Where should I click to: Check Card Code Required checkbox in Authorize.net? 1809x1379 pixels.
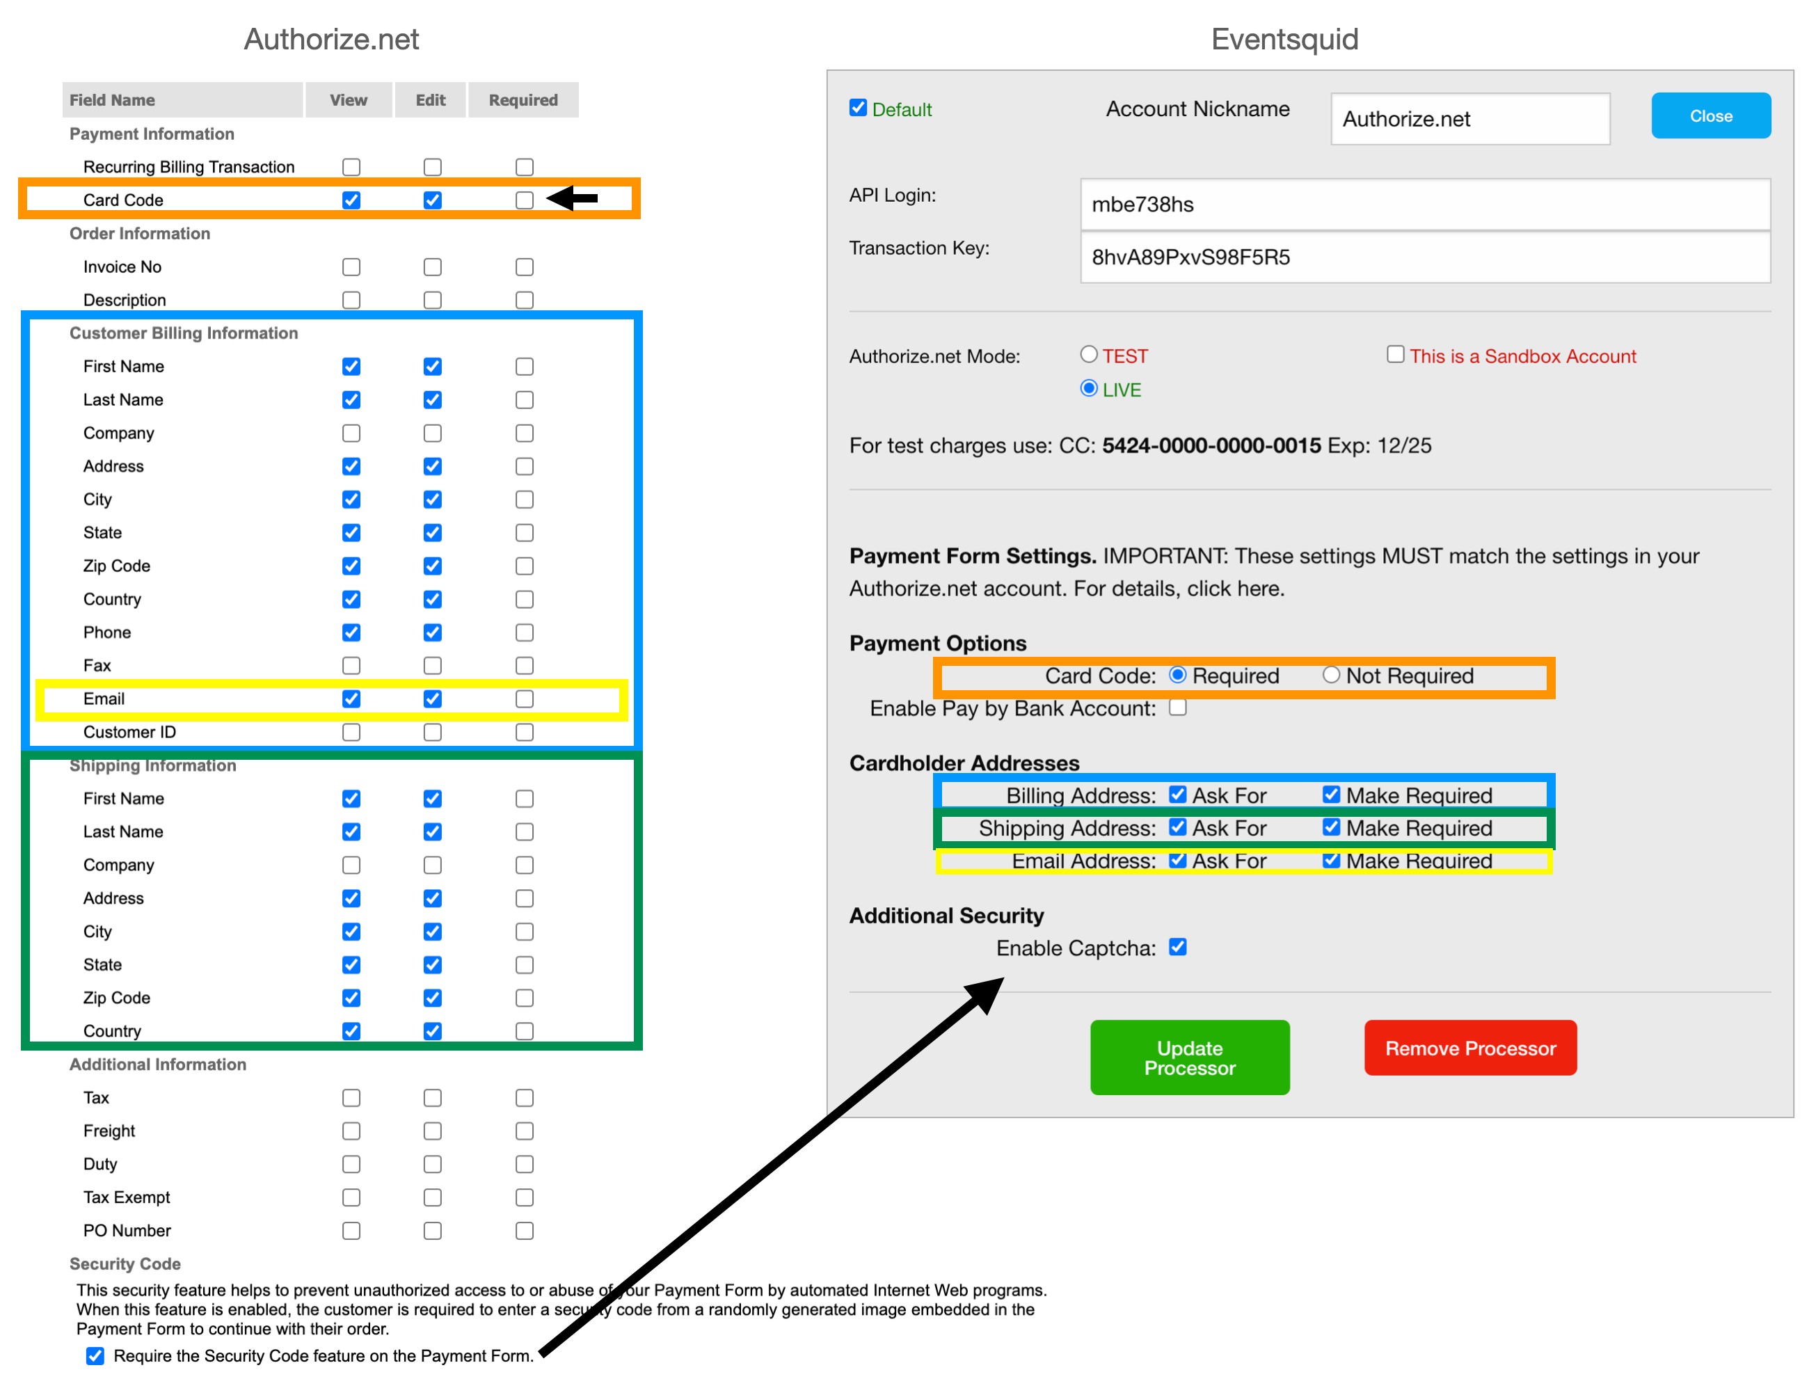pyautogui.click(x=524, y=200)
